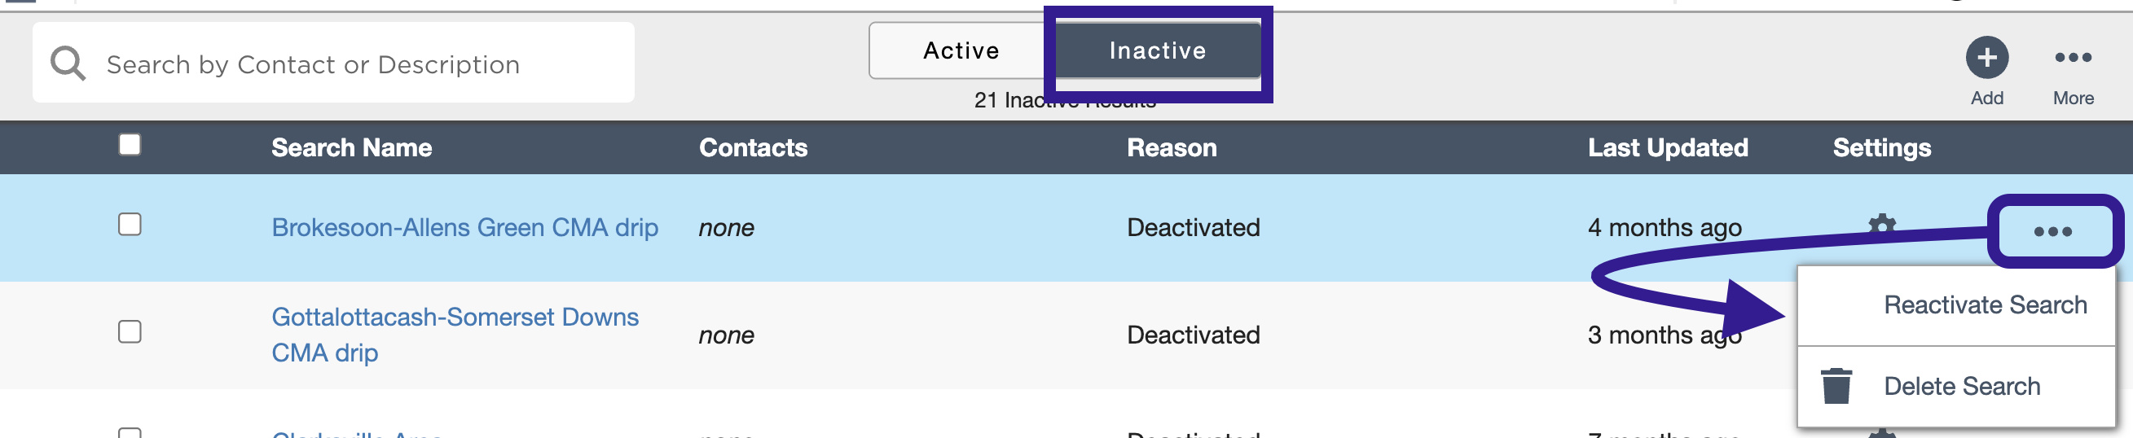
Task: Open the More three-dot menu at top
Action: point(2073,57)
